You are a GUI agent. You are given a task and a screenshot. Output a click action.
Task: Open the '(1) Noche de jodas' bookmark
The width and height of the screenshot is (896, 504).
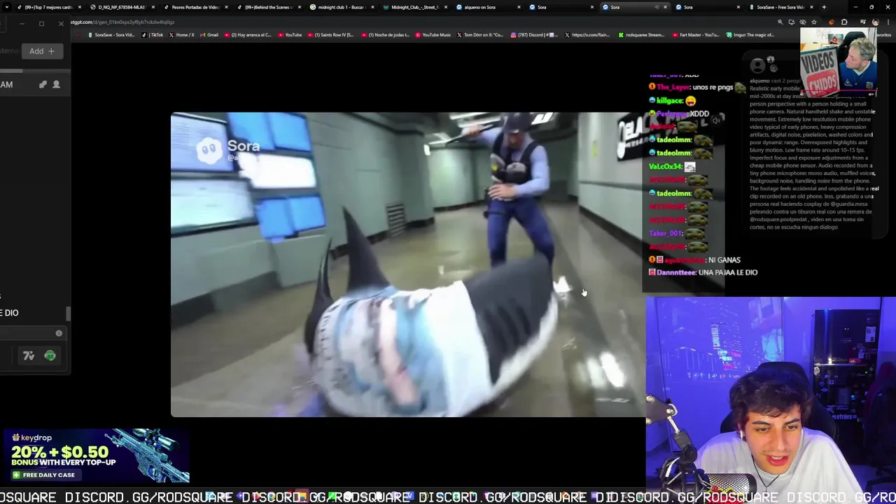[386, 35]
